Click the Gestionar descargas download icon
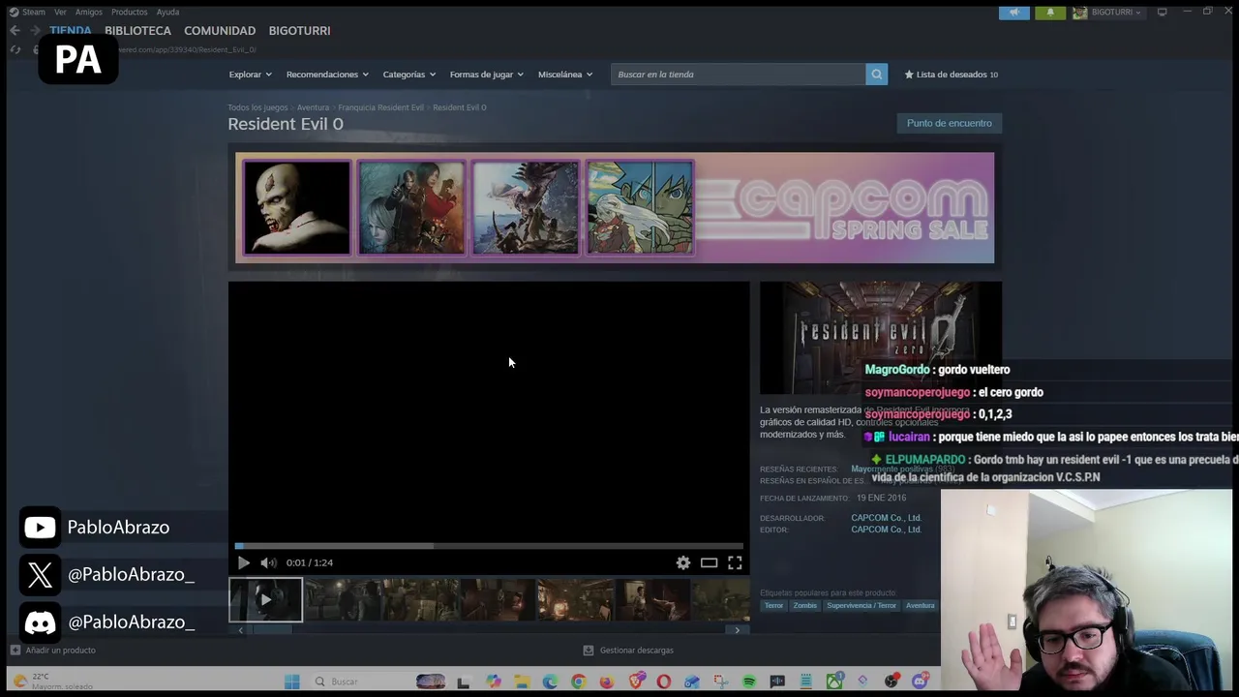This screenshot has width=1239, height=697. (x=588, y=651)
